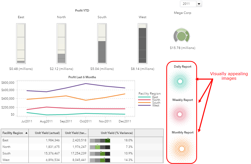Click the Unit Yield (actual) column header
This screenshot has height=164, width=251.
point(45,133)
